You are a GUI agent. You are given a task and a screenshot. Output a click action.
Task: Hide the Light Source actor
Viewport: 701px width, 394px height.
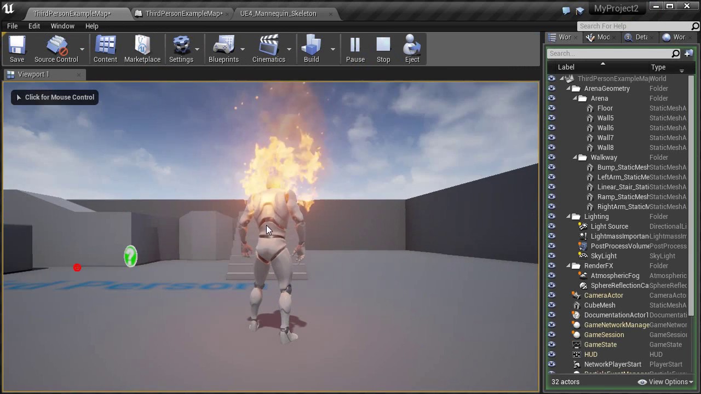pyautogui.click(x=551, y=227)
